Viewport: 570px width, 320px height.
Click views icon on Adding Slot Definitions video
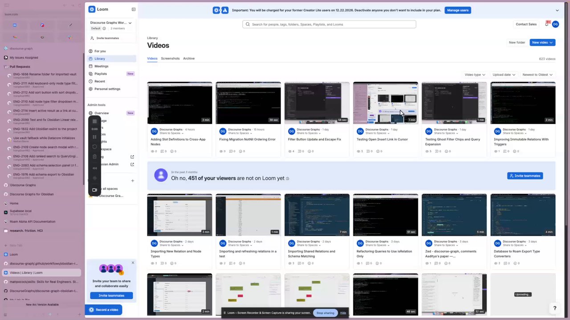coord(154,152)
